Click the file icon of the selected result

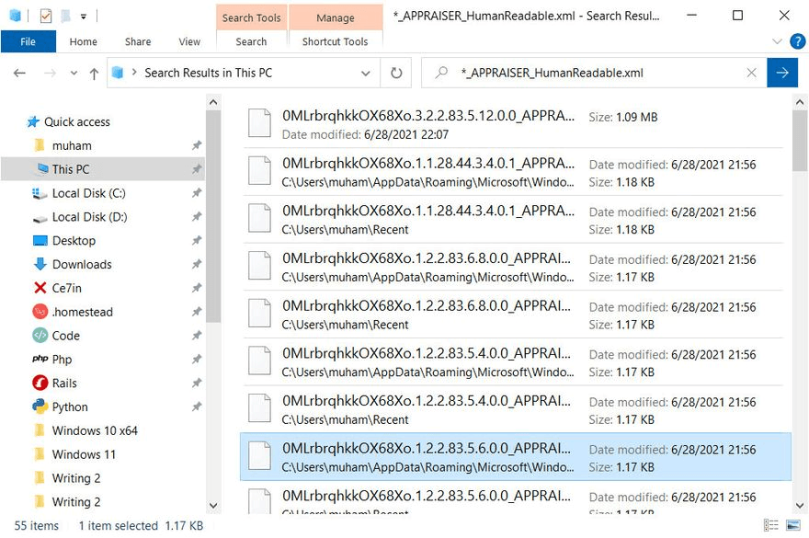point(259,456)
